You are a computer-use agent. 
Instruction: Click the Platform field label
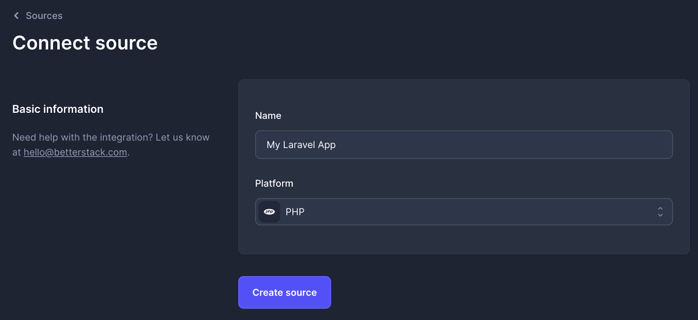(x=274, y=184)
